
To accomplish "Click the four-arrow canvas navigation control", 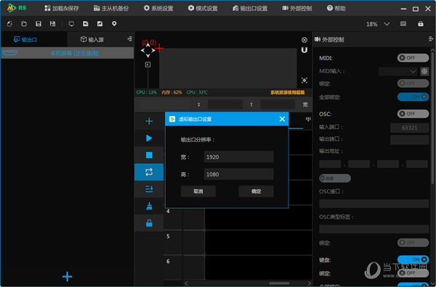I will (x=148, y=51).
